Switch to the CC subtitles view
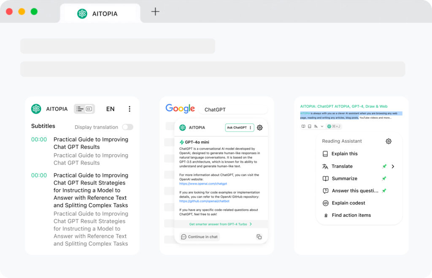 [89, 109]
